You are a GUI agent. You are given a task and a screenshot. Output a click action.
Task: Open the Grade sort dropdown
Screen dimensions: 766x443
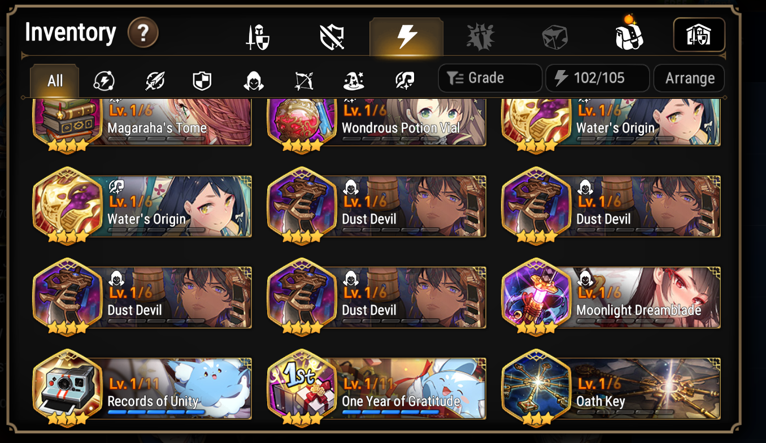coord(490,78)
